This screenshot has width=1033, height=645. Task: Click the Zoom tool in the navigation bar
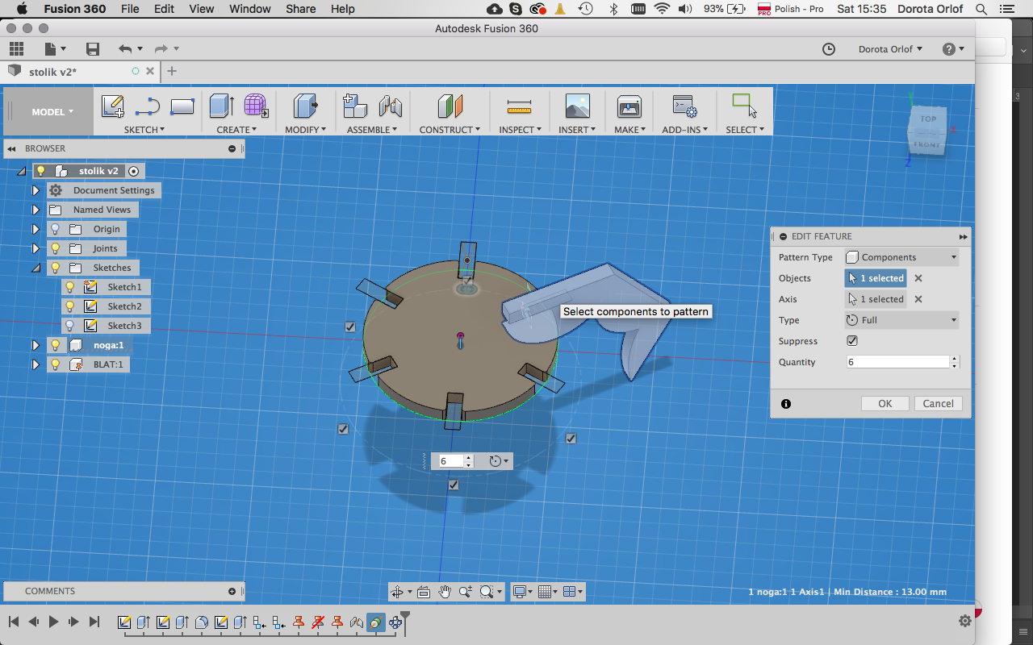click(466, 591)
